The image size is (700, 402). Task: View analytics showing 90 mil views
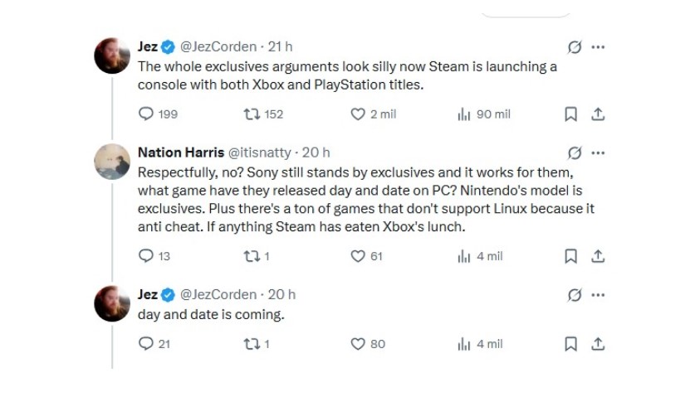tap(464, 114)
